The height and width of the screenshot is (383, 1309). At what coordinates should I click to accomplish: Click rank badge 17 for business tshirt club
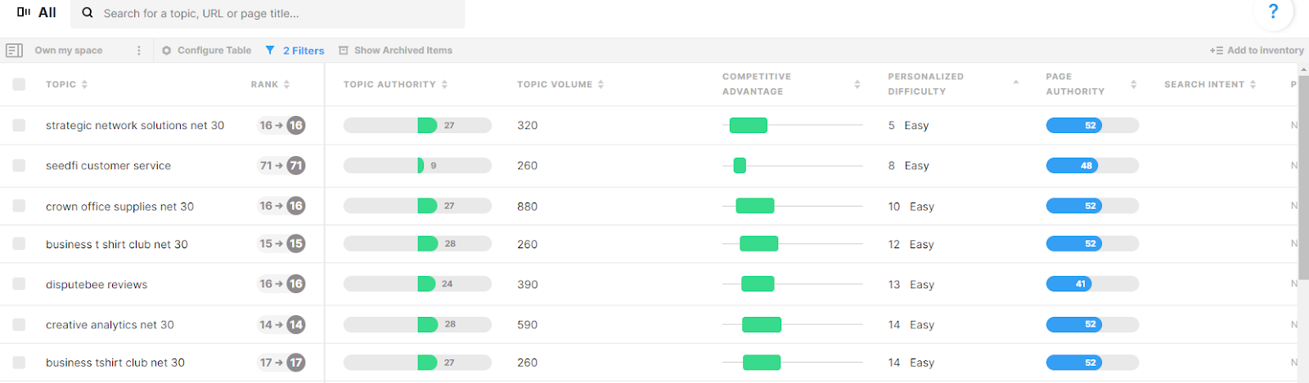tap(296, 363)
